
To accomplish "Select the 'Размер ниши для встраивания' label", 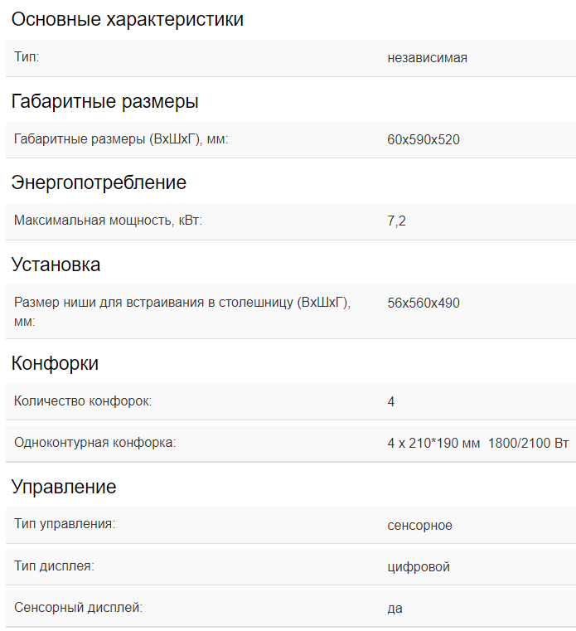I will [x=182, y=312].
